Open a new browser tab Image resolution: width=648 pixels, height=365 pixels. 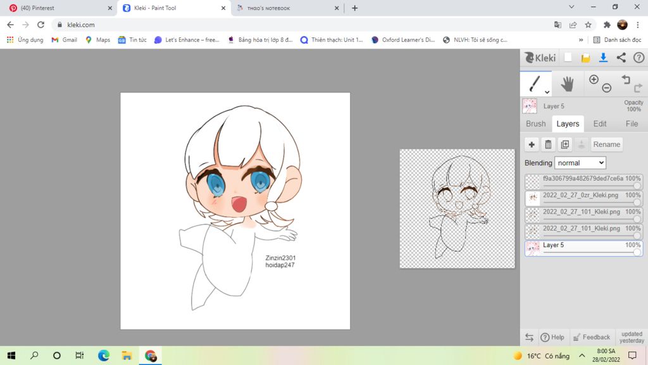click(354, 8)
